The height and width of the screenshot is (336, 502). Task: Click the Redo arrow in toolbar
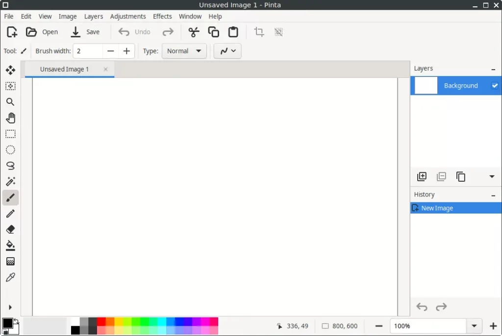[x=168, y=32]
